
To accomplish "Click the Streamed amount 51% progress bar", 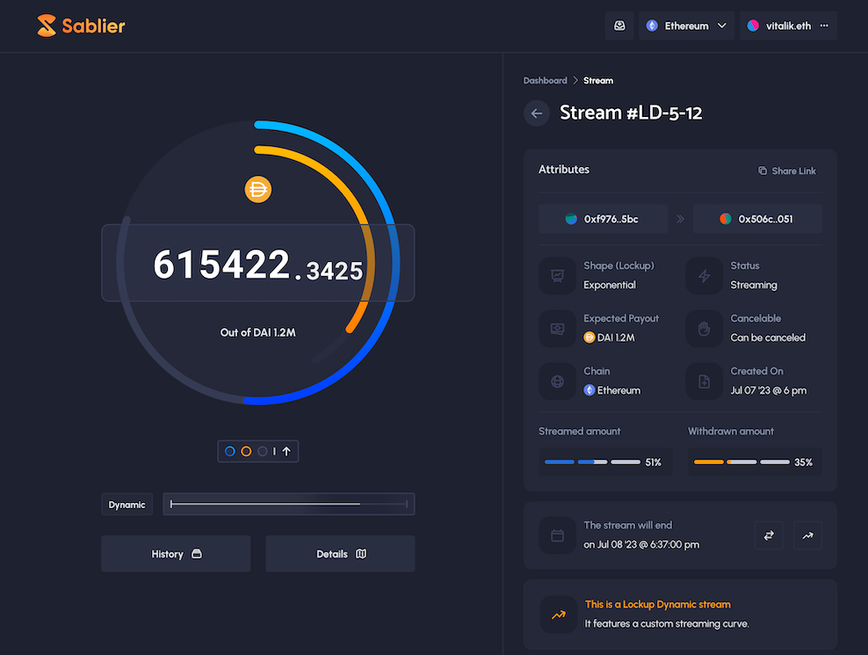I will [x=605, y=462].
